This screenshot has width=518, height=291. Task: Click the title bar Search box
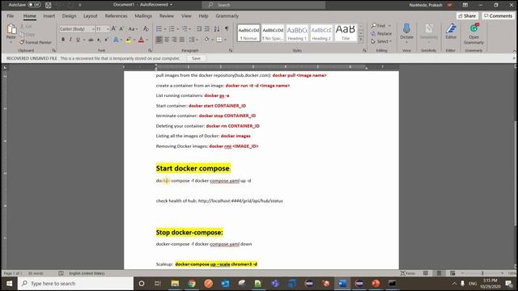pos(263,5)
